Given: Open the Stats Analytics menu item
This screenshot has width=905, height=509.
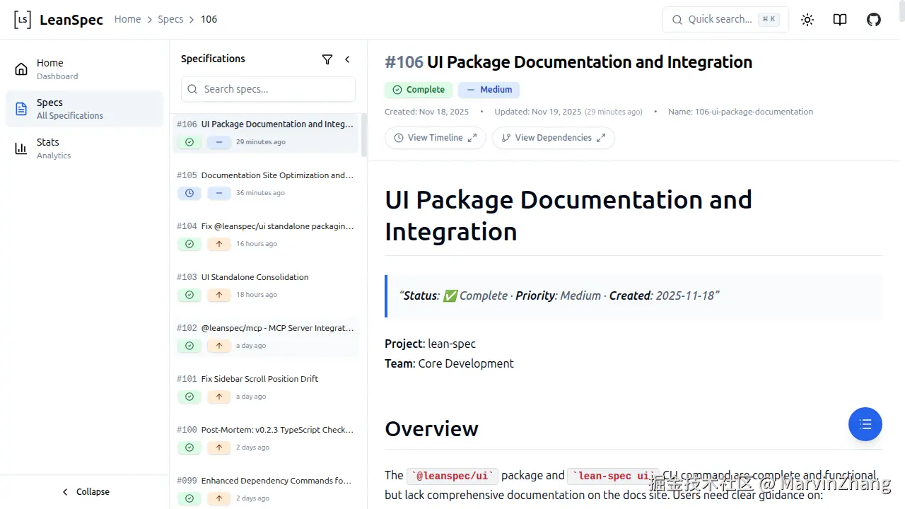Looking at the screenshot, I should [54, 148].
